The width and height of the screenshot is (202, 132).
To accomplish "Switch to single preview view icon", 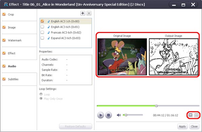I will [191, 115].
